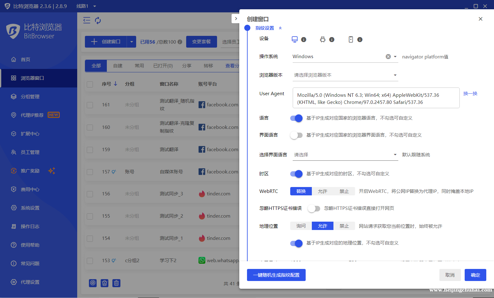Open the 选择员工 dropdown

point(230,42)
